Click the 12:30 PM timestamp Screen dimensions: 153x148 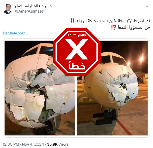coord(11,144)
